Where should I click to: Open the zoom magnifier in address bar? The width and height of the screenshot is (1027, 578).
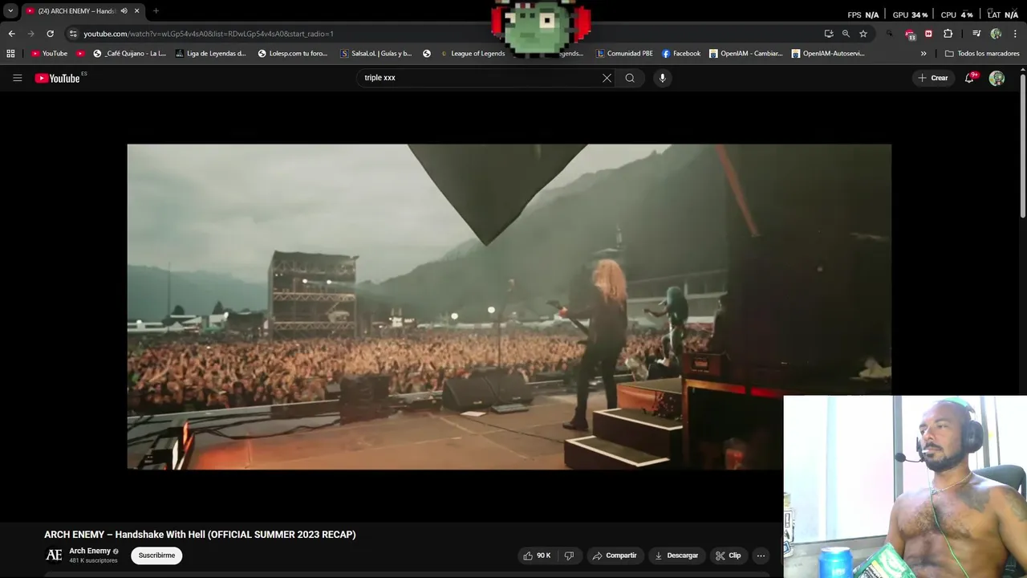[846, 34]
